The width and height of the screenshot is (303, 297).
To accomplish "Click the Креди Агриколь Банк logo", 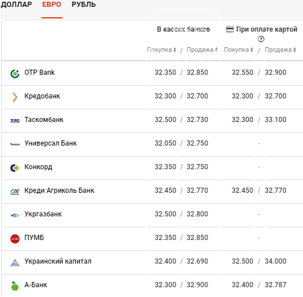I will (15, 191).
